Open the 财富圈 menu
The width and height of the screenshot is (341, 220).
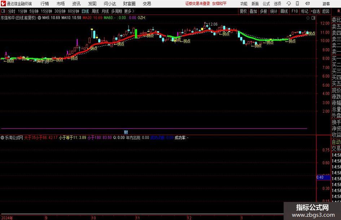pyautogui.click(x=129, y=4)
